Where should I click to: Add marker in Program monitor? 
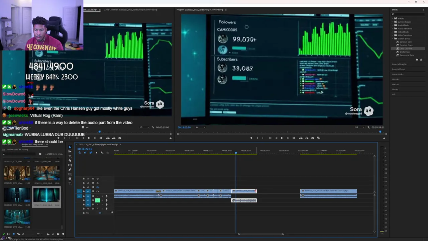[251, 138]
